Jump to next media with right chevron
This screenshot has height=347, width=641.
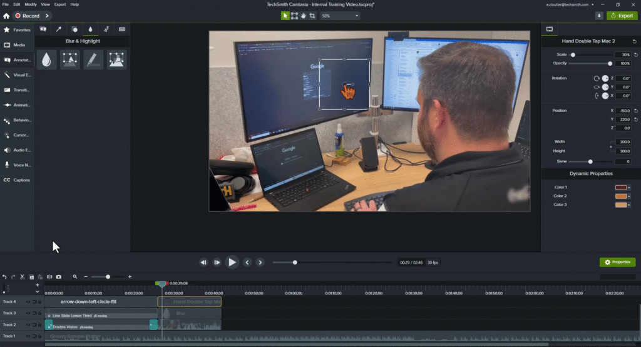(x=260, y=263)
